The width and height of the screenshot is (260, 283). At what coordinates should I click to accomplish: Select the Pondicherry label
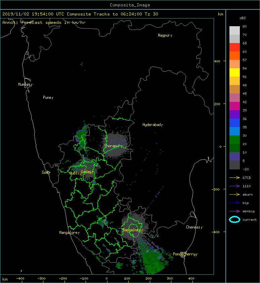184,254
